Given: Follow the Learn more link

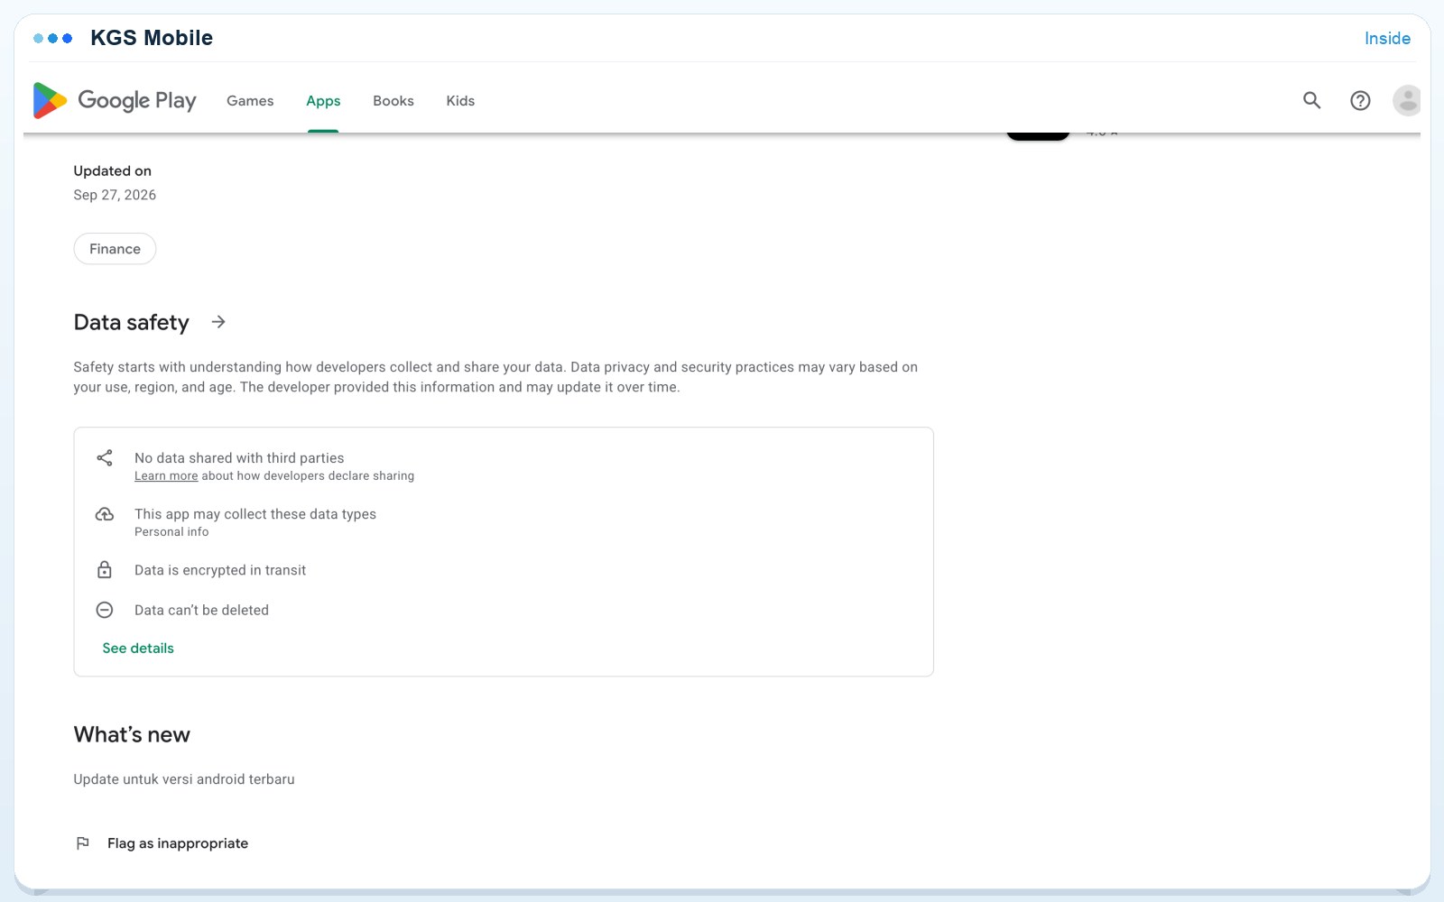Looking at the screenshot, I should (166, 476).
